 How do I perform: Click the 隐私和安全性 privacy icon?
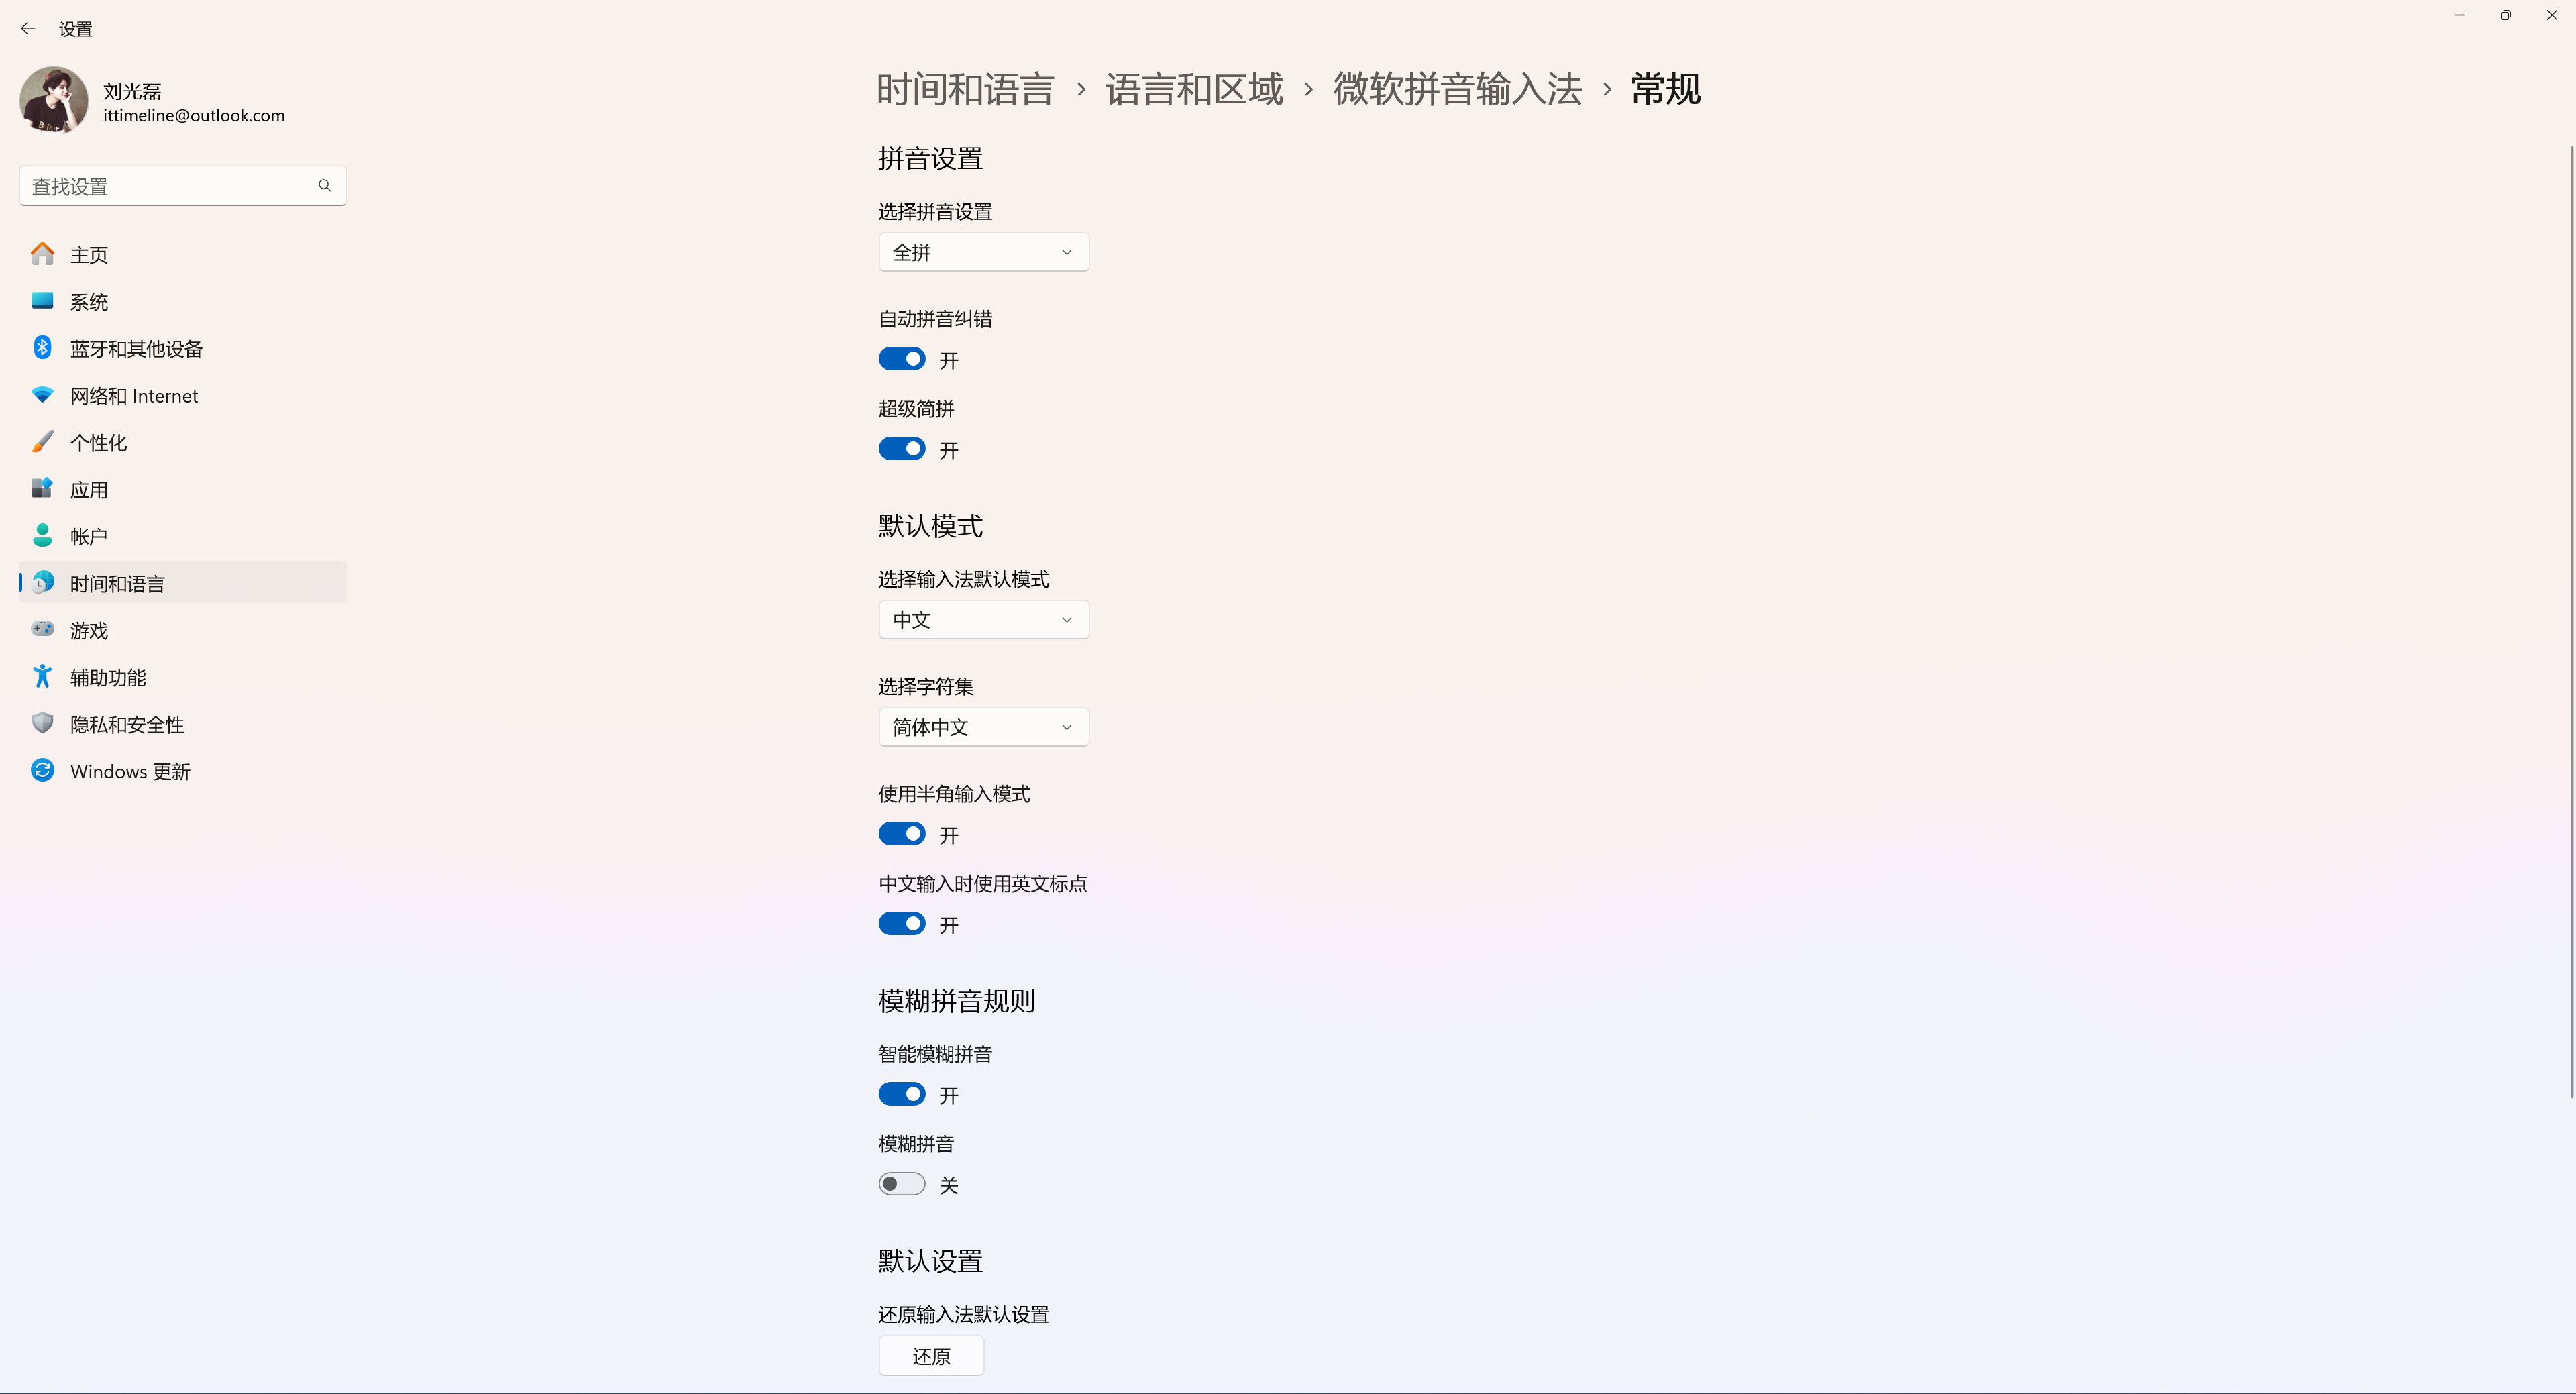pos(43,722)
